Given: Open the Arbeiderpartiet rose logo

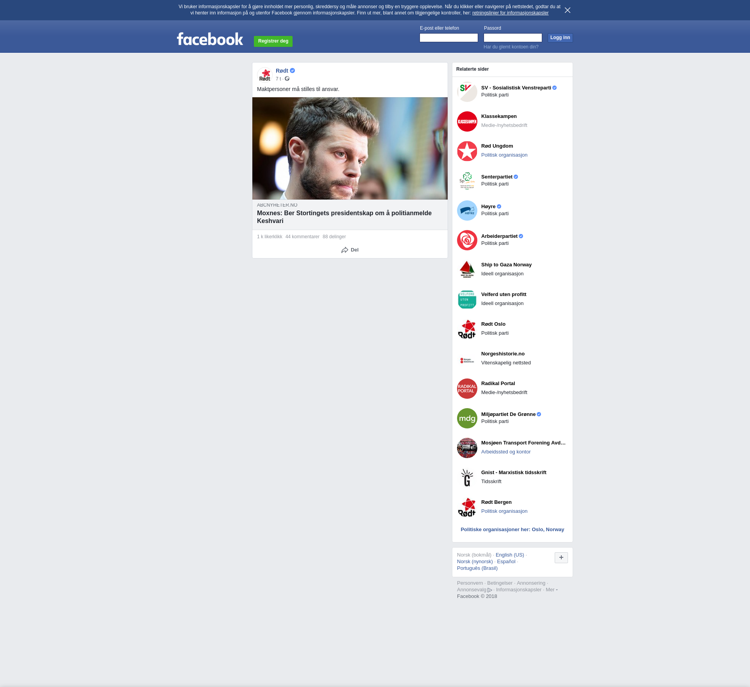Looking at the screenshot, I should (x=467, y=240).
